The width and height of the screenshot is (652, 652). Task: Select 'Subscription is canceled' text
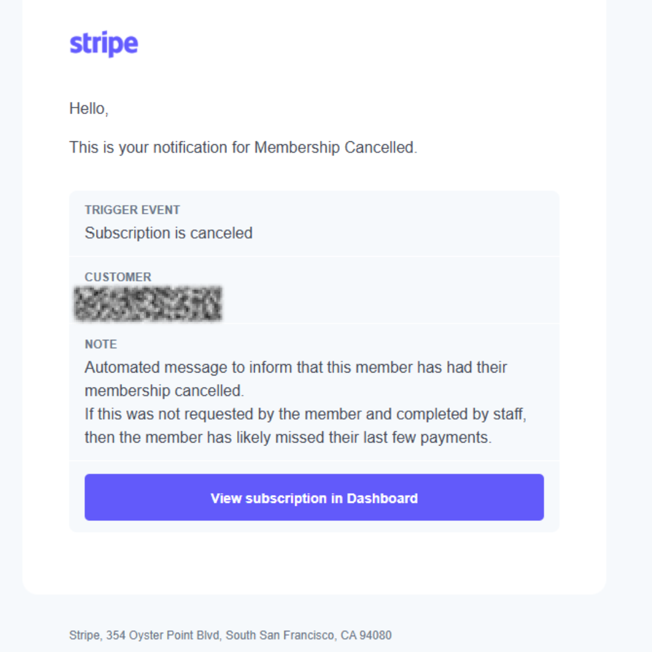click(168, 233)
